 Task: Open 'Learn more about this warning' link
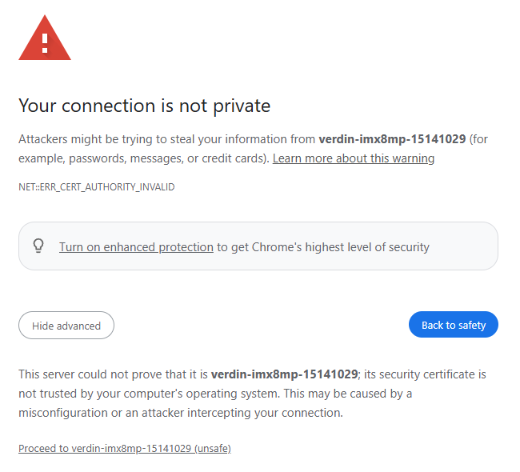click(x=353, y=158)
